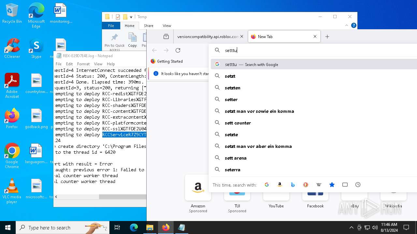This screenshot has width=417, height=234.
Task: Collapse the File Explorer ribbon chevron
Action: tap(347, 25)
